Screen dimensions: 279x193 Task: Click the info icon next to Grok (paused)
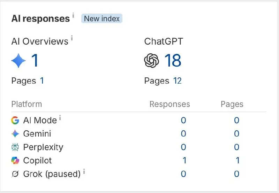coord(84,171)
